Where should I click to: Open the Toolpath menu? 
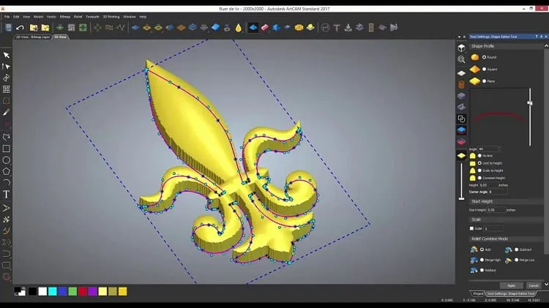point(92,17)
